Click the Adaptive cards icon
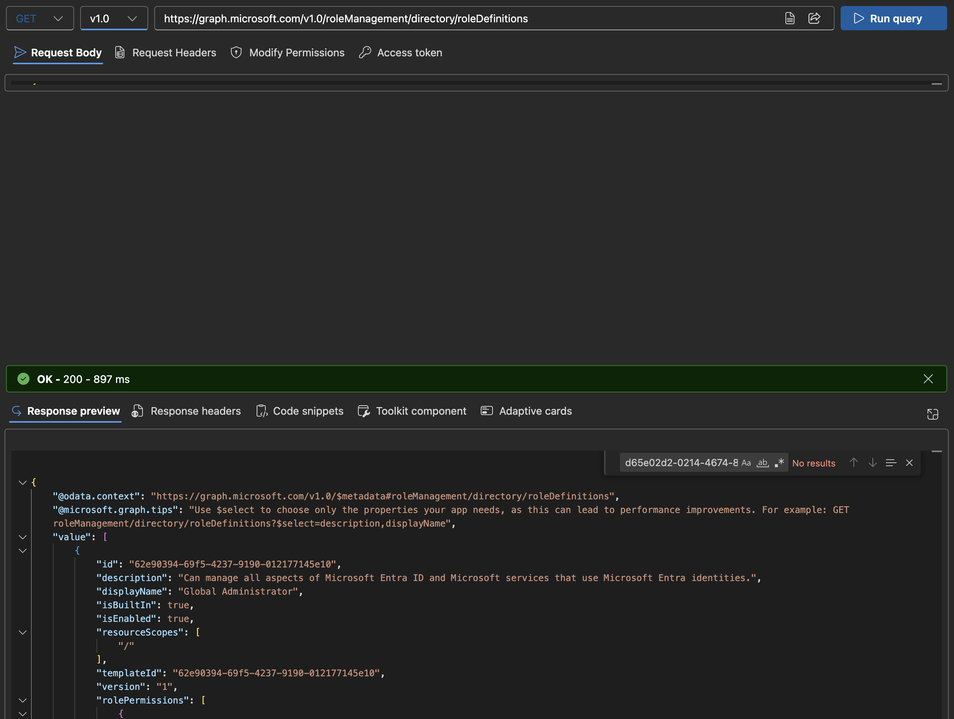Viewport: 954px width, 719px height. (x=486, y=411)
